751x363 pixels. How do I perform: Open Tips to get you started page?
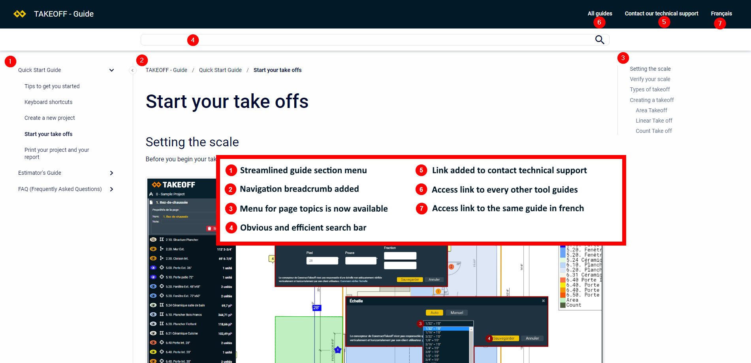point(52,86)
